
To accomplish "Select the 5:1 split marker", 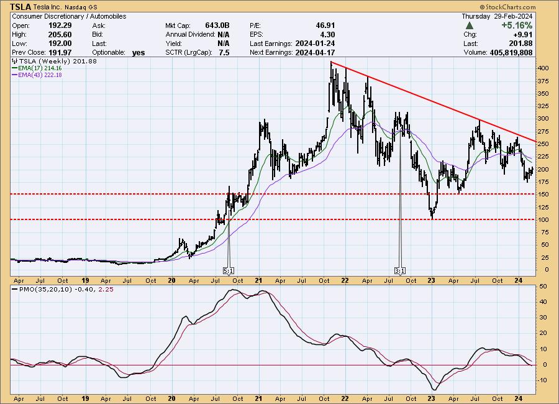I will [x=229, y=271].
